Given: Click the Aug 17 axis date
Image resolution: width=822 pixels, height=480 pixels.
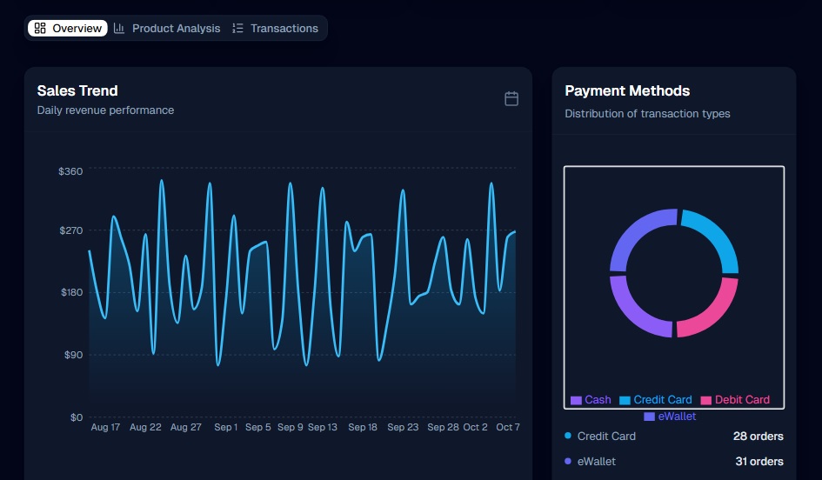Looking at the screenshot, I should (105, 427).
